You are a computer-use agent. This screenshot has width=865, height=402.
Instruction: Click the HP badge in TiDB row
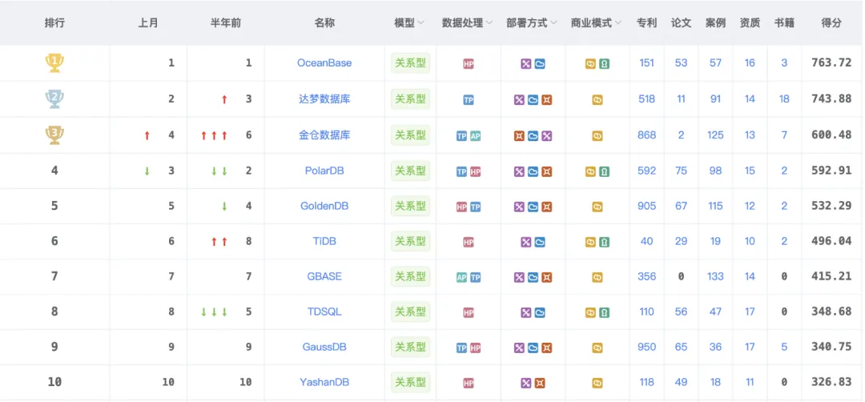[x=469, y=242]
